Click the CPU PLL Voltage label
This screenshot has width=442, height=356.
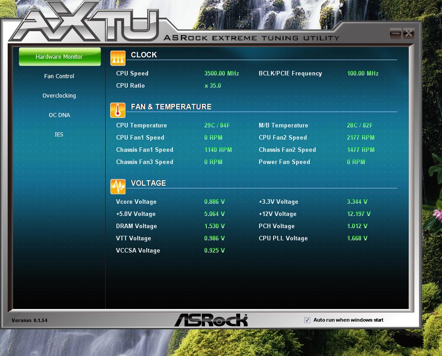pos(283,239)
